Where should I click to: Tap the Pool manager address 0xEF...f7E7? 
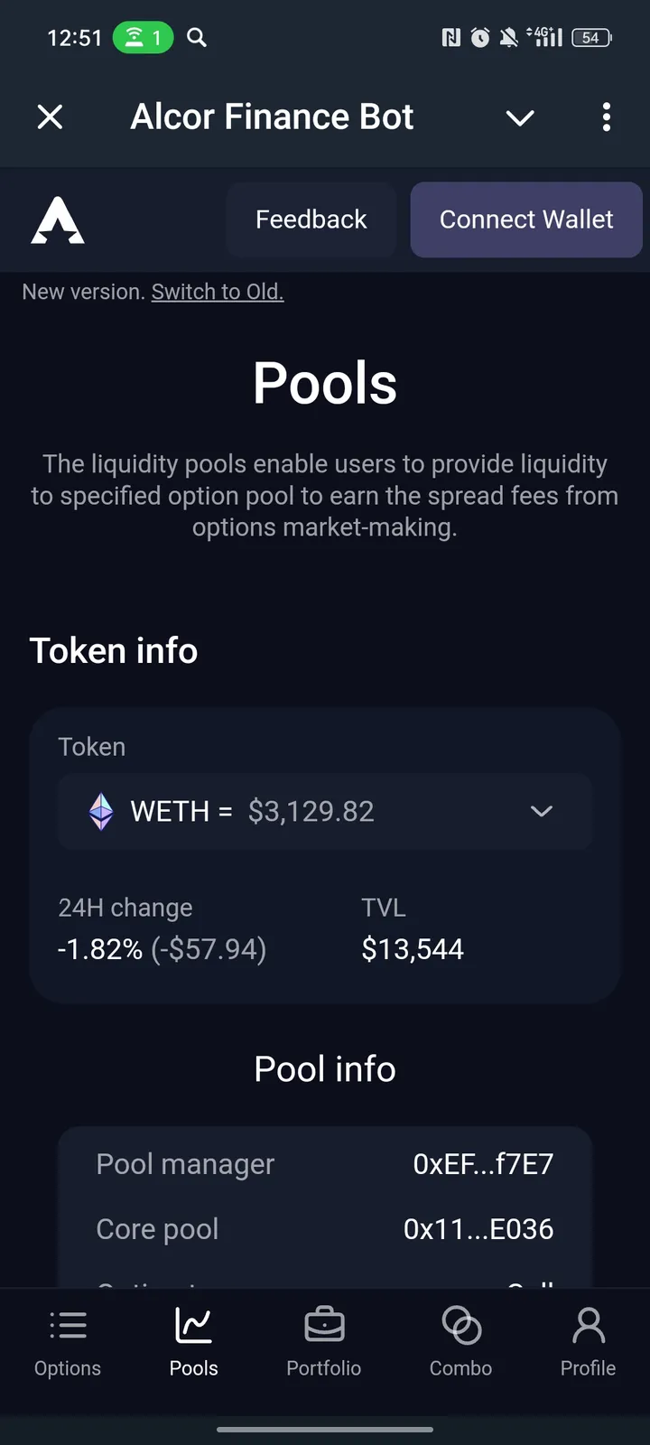tap(483, 1164)
